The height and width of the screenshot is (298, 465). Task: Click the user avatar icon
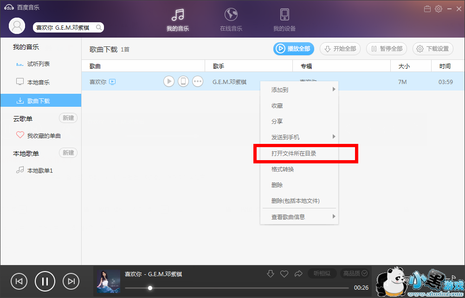(x=17, y=26)
